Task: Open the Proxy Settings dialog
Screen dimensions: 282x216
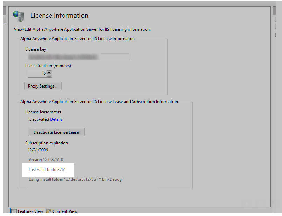Action: click(x=43, y=86)
